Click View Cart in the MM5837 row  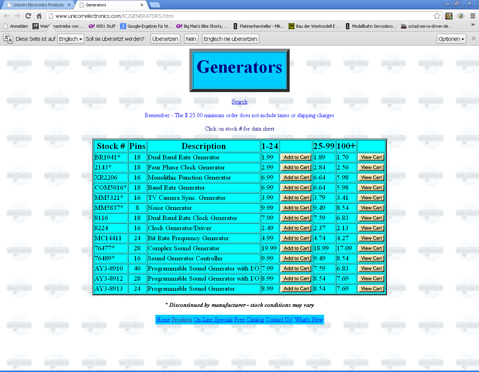tap(371, 208)
